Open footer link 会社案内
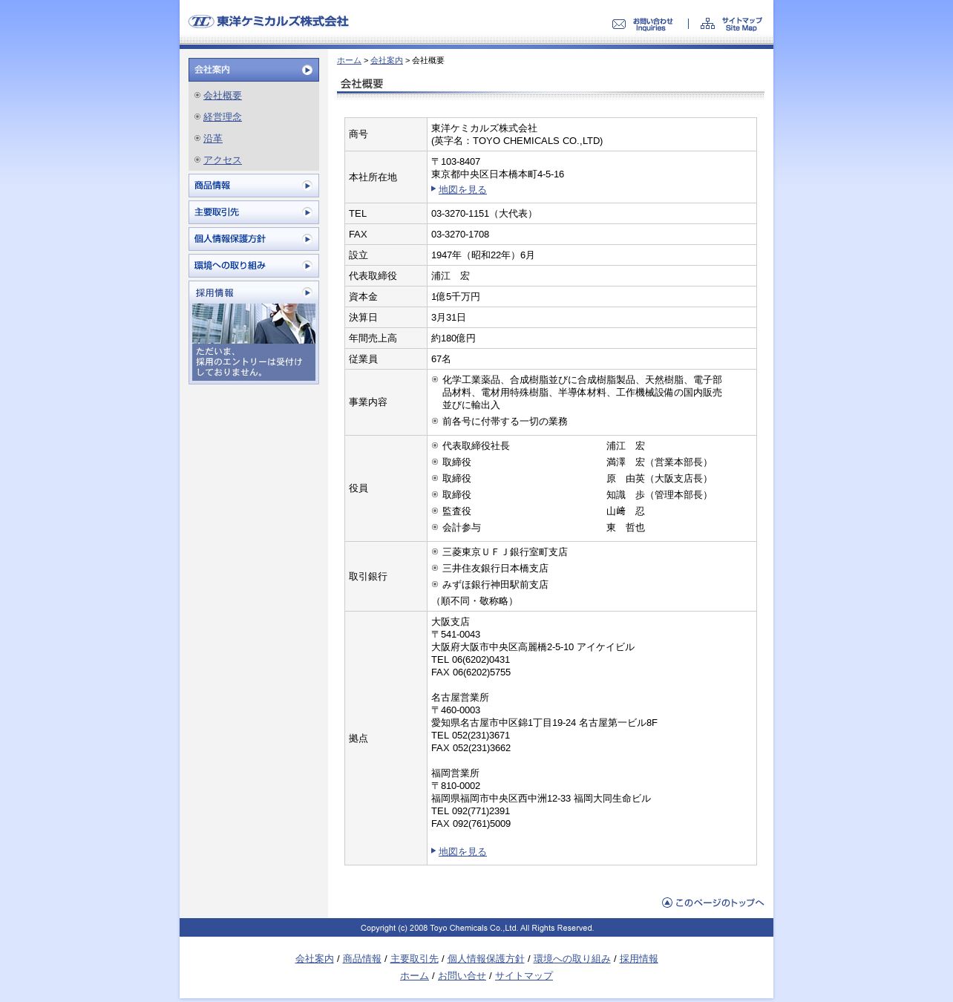The width and height of the screenshot is (953, 1002). coord(315,959)
